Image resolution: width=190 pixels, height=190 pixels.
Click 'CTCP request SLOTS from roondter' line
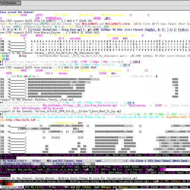[x=48, y=68]
